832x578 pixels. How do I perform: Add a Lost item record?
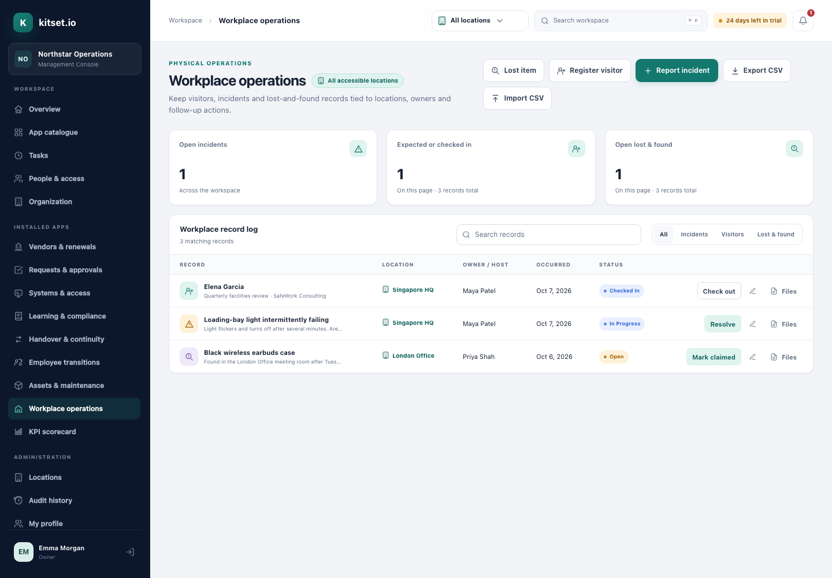pyautogui.click(x=514, y=71)
